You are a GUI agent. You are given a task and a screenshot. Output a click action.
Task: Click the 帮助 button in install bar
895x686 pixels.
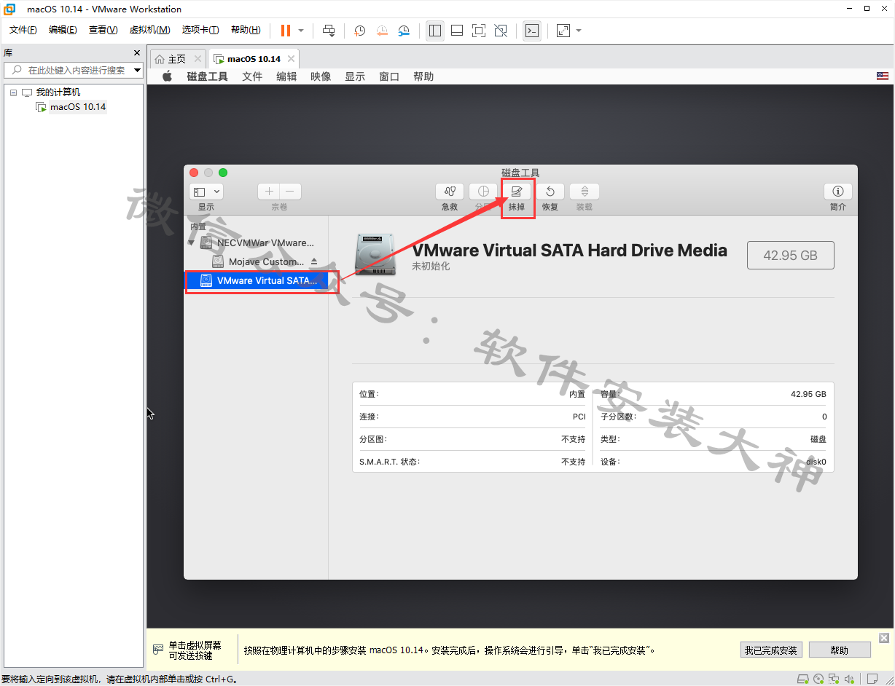[840, 650]
